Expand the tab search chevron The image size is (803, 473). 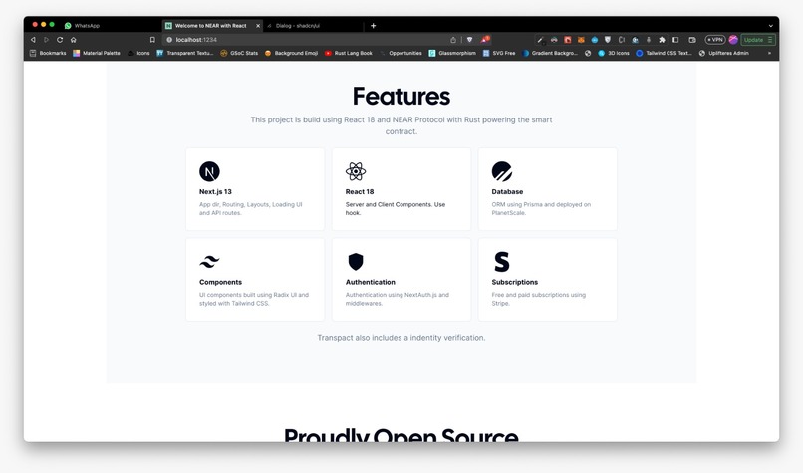(771, 25)
